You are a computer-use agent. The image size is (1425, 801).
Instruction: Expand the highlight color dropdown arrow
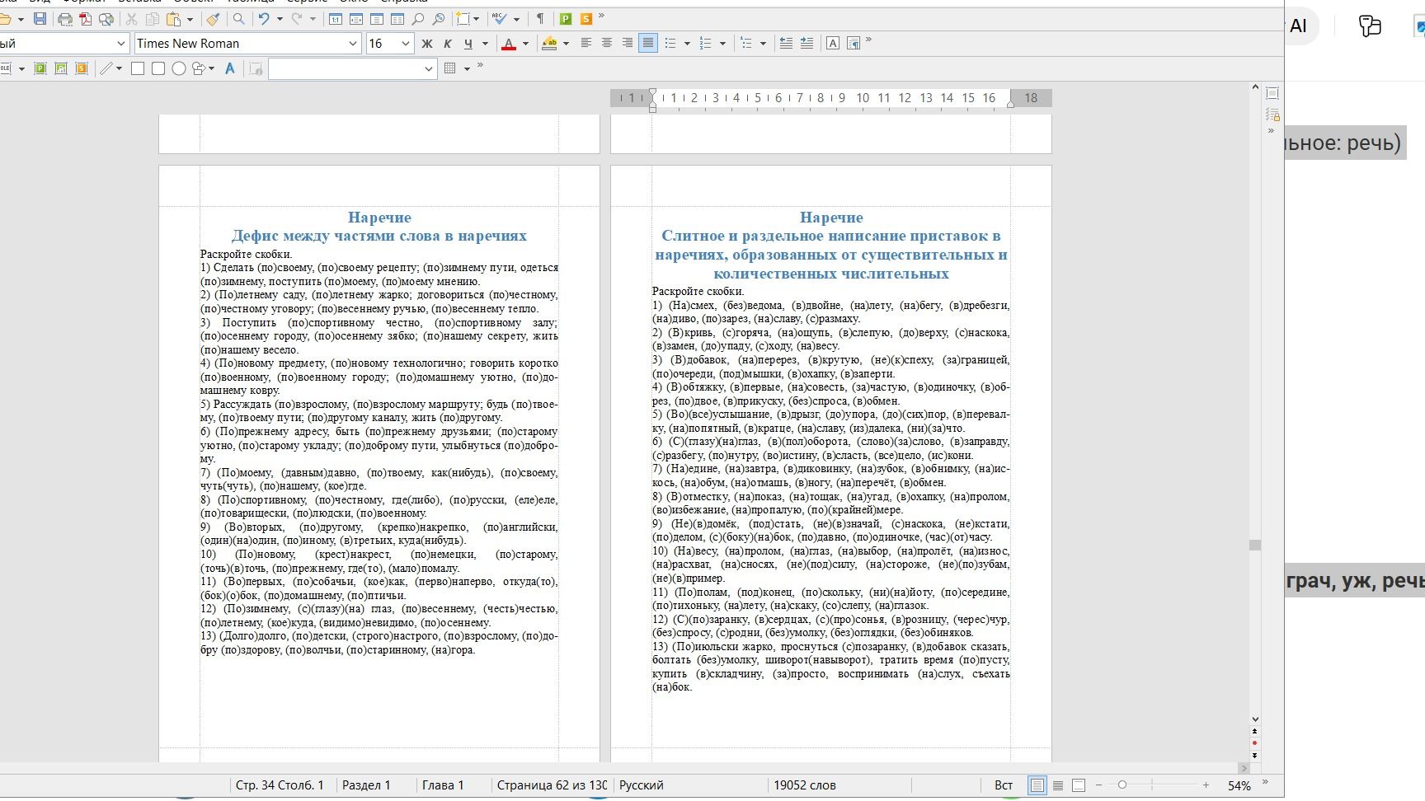pyautogui.click(x=566, y=44)
